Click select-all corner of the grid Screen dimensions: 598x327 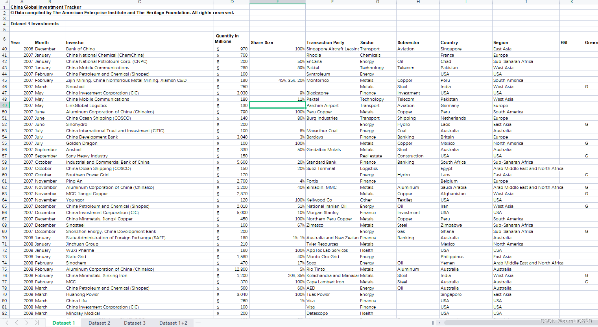point(4,2)
